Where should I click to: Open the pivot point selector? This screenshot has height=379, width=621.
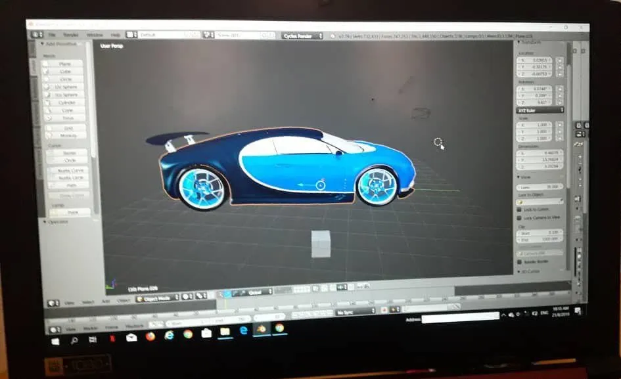201,296
